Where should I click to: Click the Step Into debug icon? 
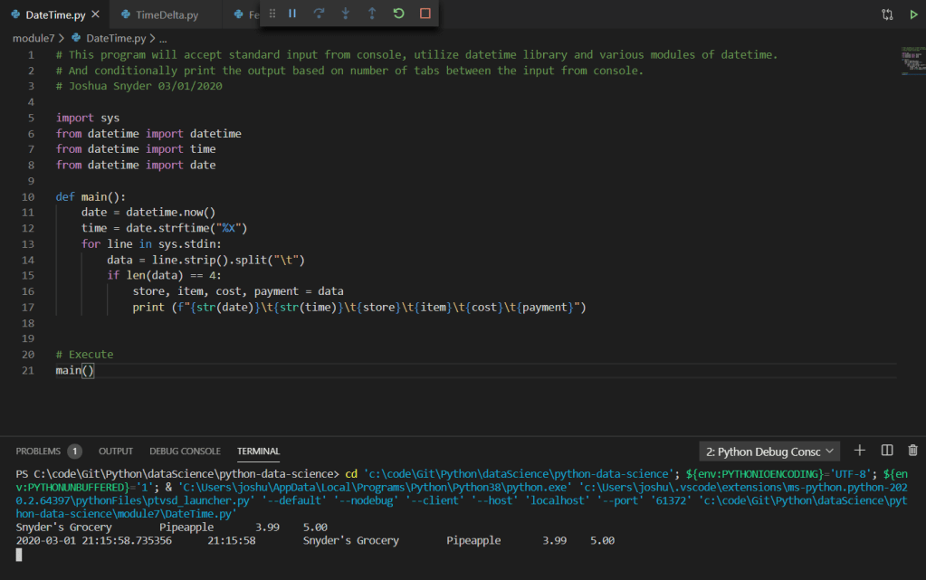pyautogui.click(x=345, y=14)
